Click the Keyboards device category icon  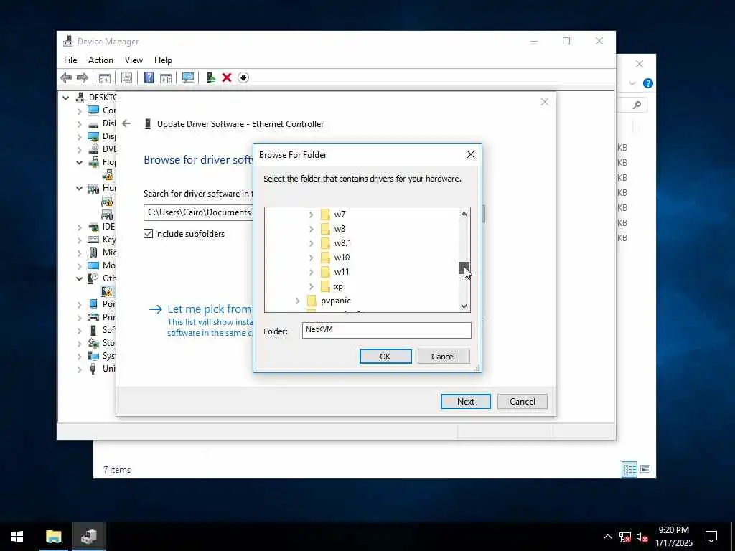pyautogui.click(x=93, y=240)
